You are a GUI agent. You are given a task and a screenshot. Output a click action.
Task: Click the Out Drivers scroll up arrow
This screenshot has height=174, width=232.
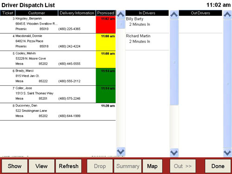227,14
